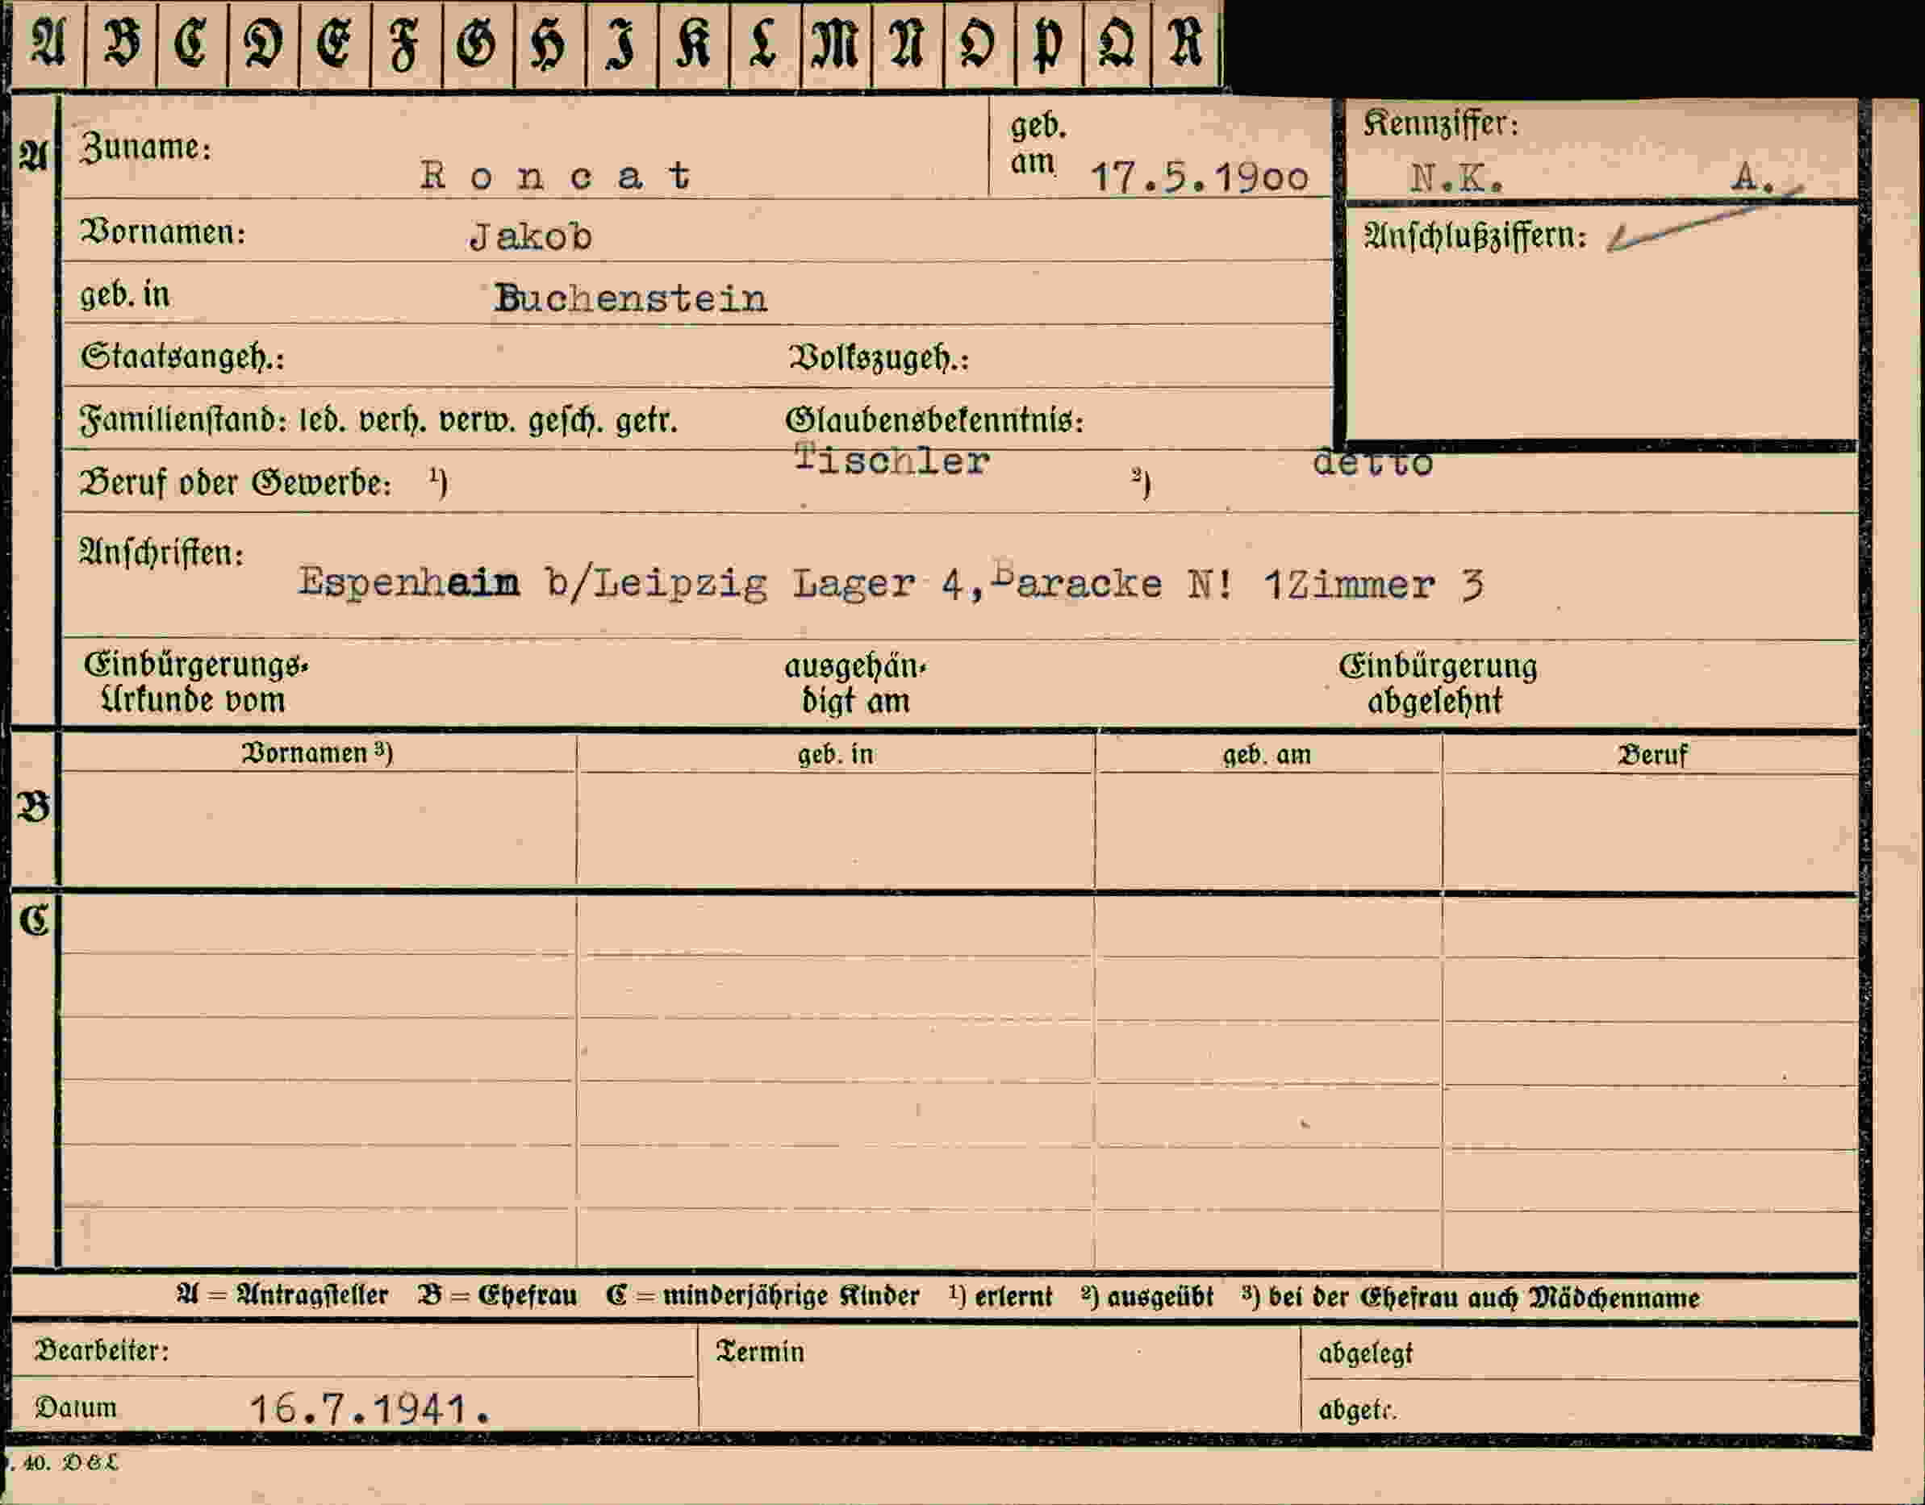1925x1505 pixels.
Task: Click the address line 'Espenhain b/Leipzig'
Action: (x=532, y=582)
